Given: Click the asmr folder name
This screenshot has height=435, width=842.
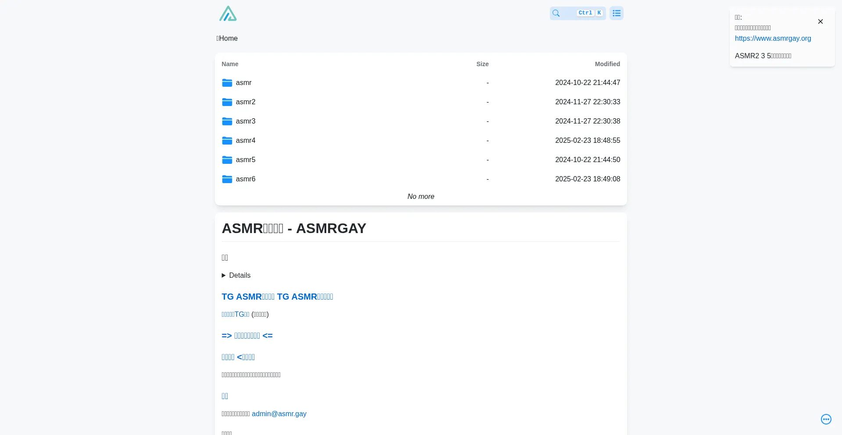Looking at the screenshot, I should pyautogui.click(x=243, y=83).
